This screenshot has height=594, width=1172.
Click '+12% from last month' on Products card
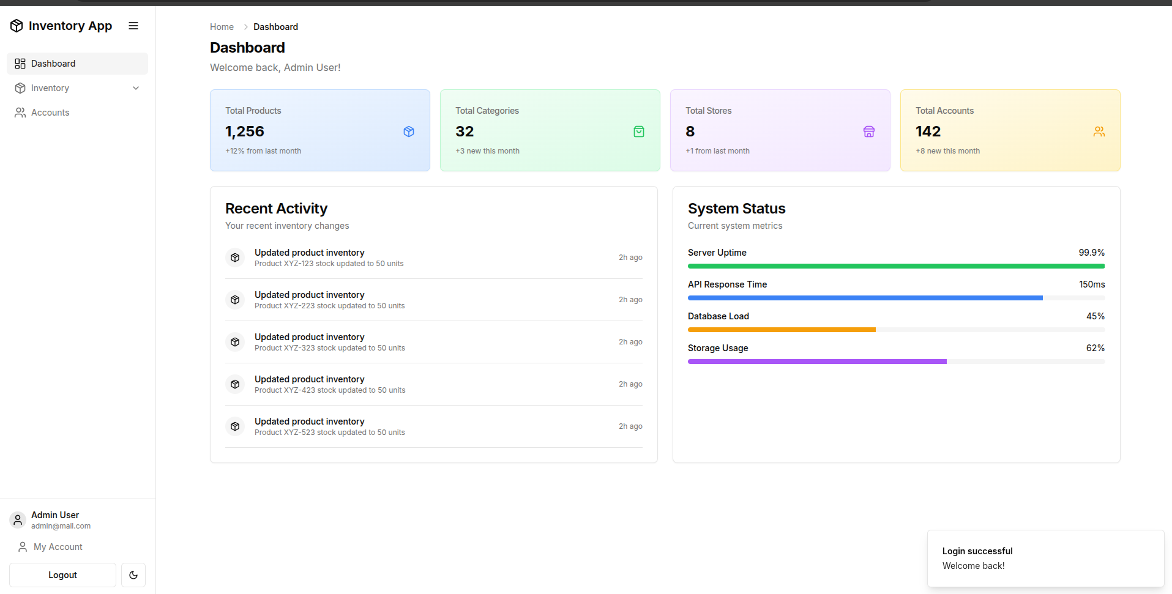pyautogui.click(x=263, y=151)
